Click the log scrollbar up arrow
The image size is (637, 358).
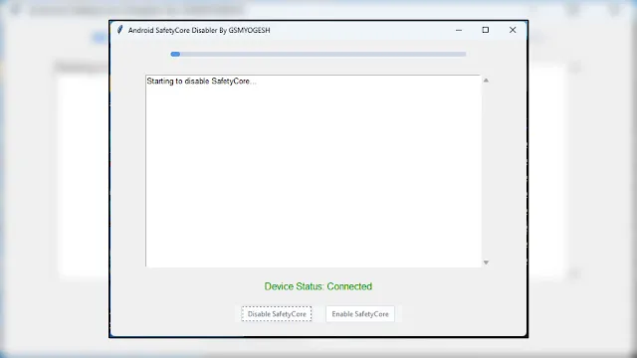point(486,81)
